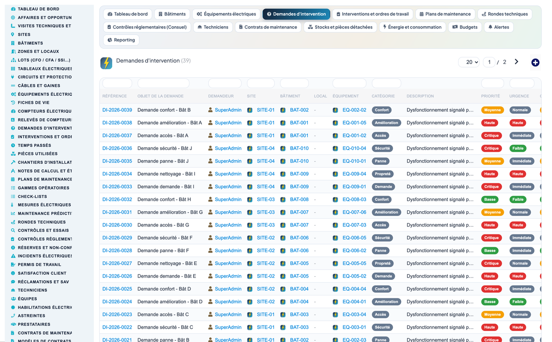
Task: Open Plans de maintenance tab
Action: (x=445, y=14)
